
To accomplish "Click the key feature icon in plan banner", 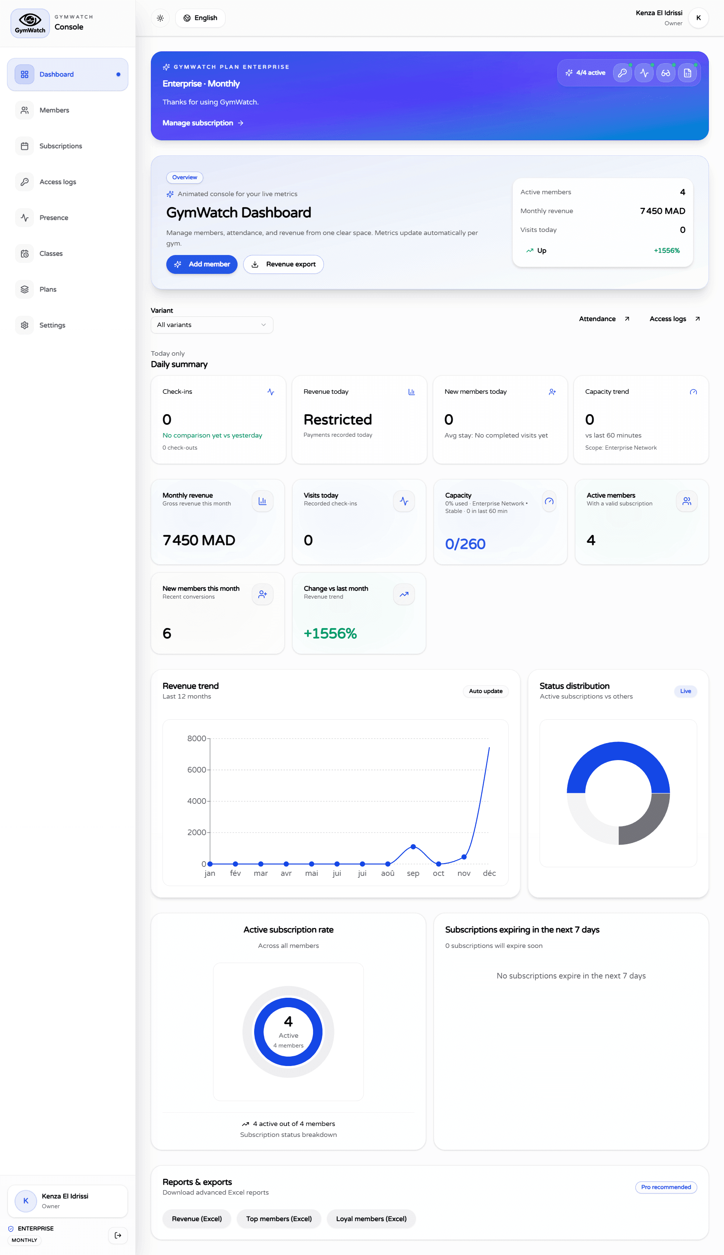I will 622,73.
